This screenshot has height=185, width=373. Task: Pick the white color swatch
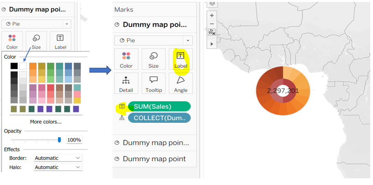(x=23, y=66)
